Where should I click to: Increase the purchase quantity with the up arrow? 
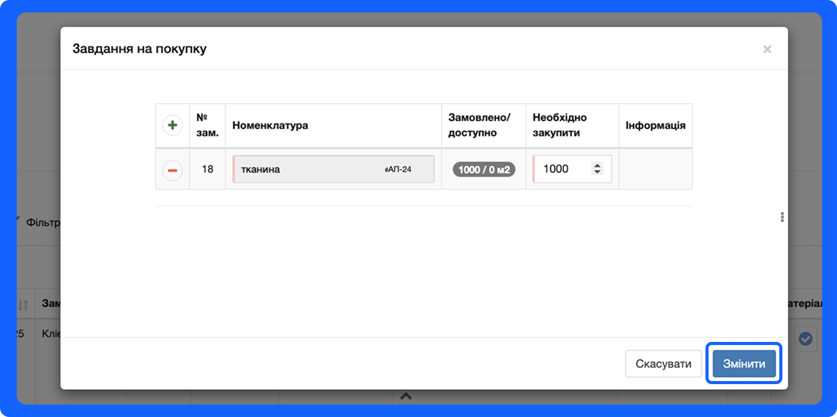click(x=598, y=166)
